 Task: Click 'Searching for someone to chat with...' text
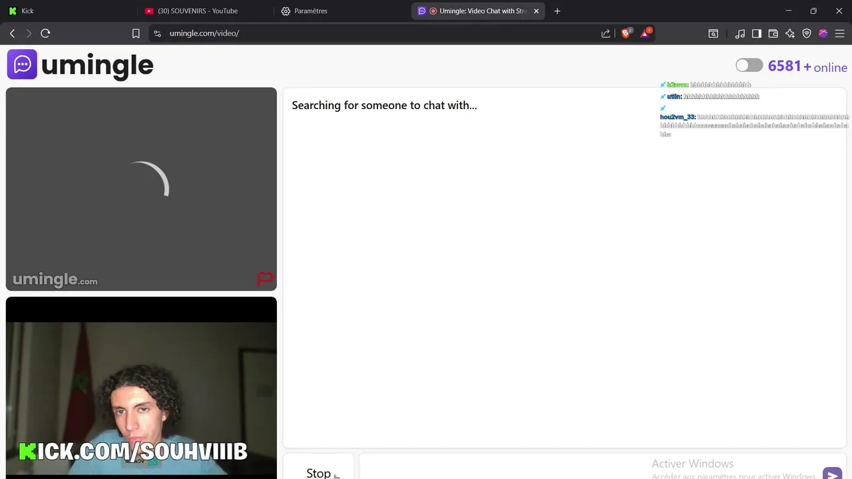coord(384,105)
